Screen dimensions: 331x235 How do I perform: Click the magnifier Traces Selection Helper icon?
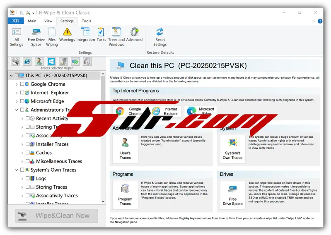[15, 62]
